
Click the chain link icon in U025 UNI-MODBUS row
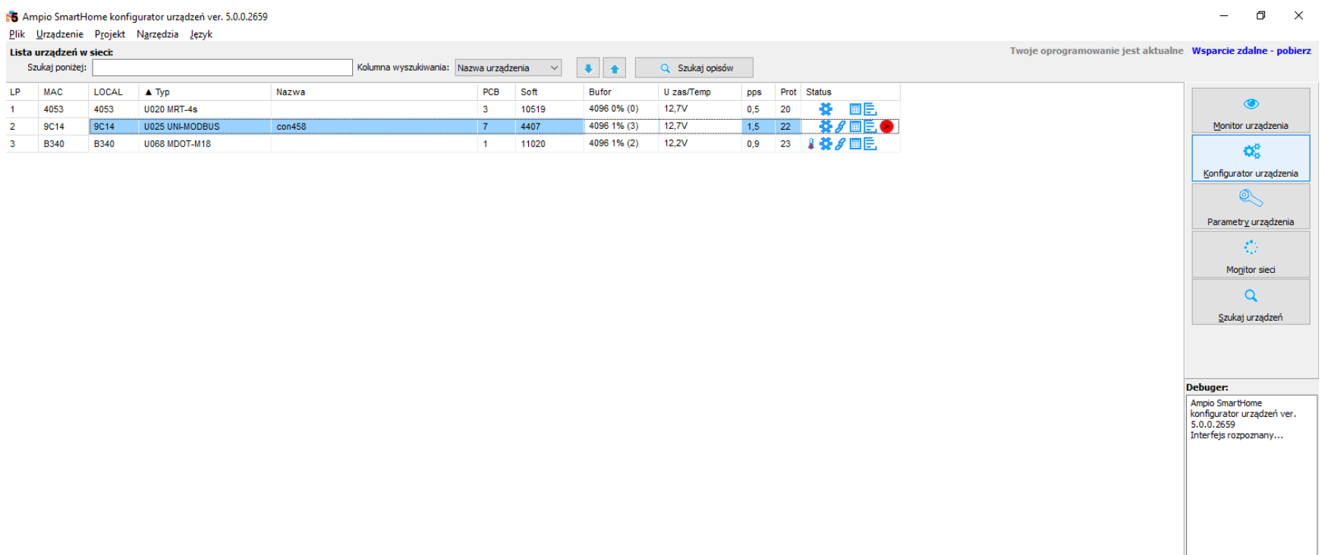click(x=840, y=127)
